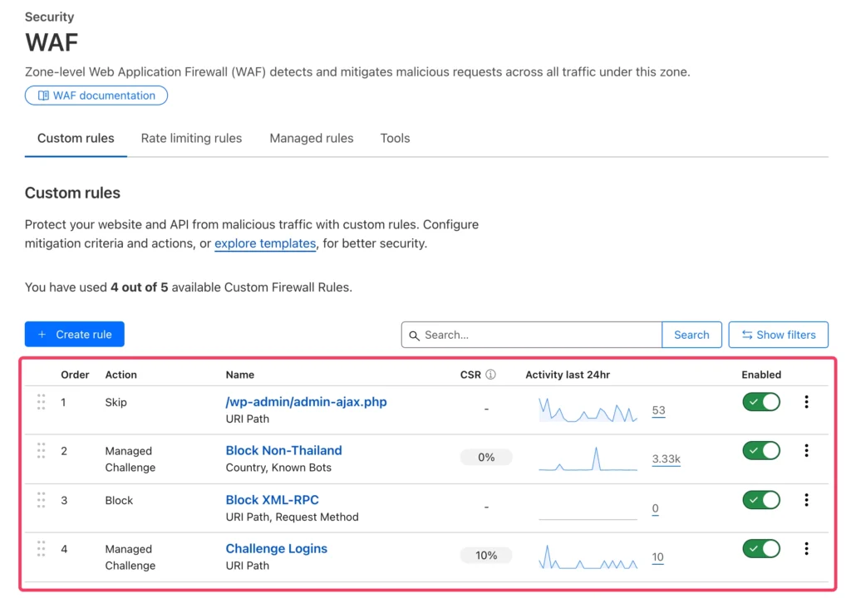Screen dimensions: 851x598
Task: Click the magnifier icon in search box
Action: [x=414, y=336]
